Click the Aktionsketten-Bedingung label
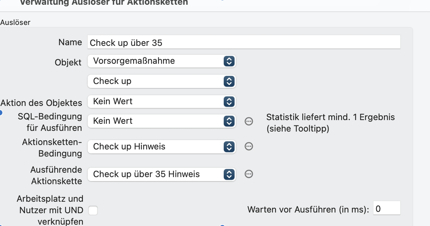The image size is (430, 226). point(52,148)
